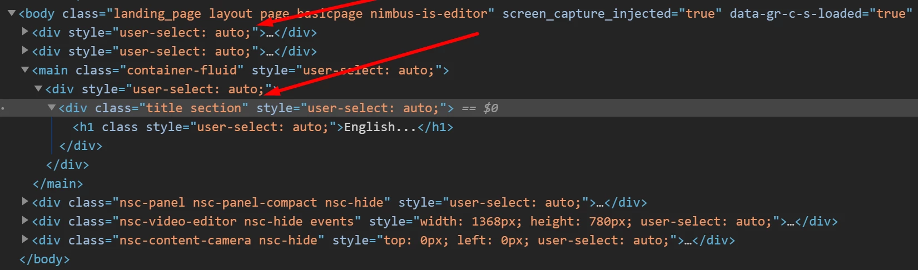Collapse the body element node
918x270 pixels.
point(12,13)
